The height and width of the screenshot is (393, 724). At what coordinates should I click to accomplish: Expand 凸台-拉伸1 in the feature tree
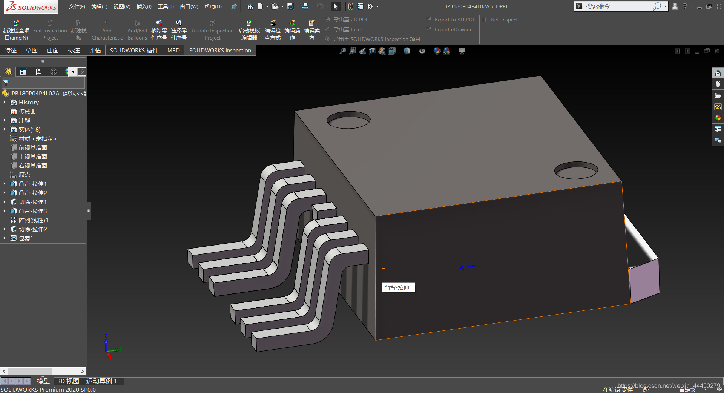coord(5,184)
